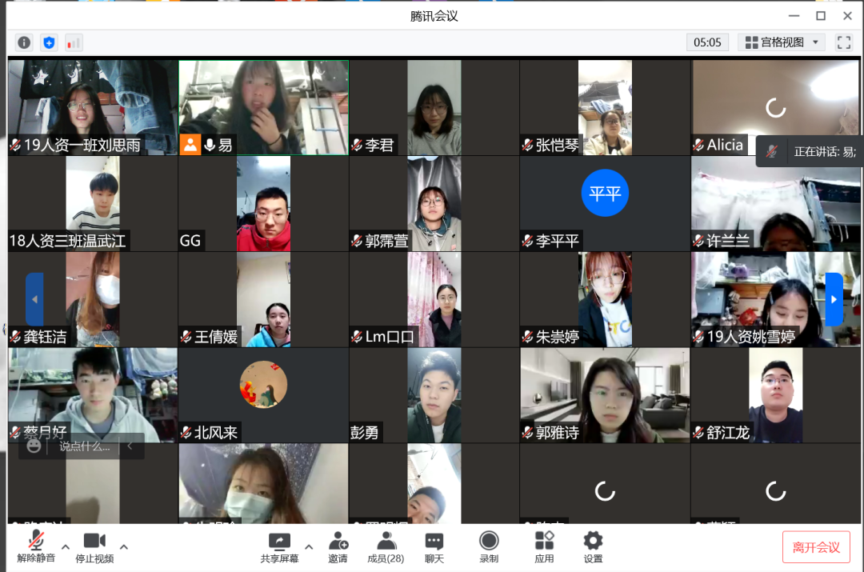The height and width of the screenshot is (572, 864).
Task: Open the Members (成员) list
Action: (x=386, y=547)
